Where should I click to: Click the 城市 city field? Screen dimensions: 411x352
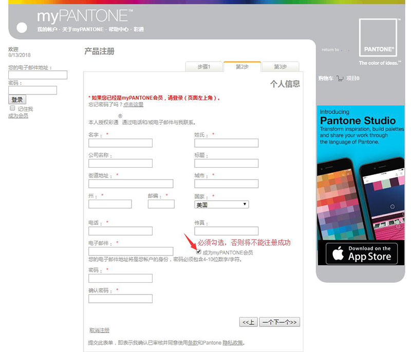226,184
